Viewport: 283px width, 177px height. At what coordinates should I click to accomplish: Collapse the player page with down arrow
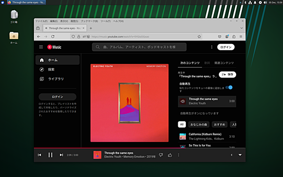[x=240, y=155]
